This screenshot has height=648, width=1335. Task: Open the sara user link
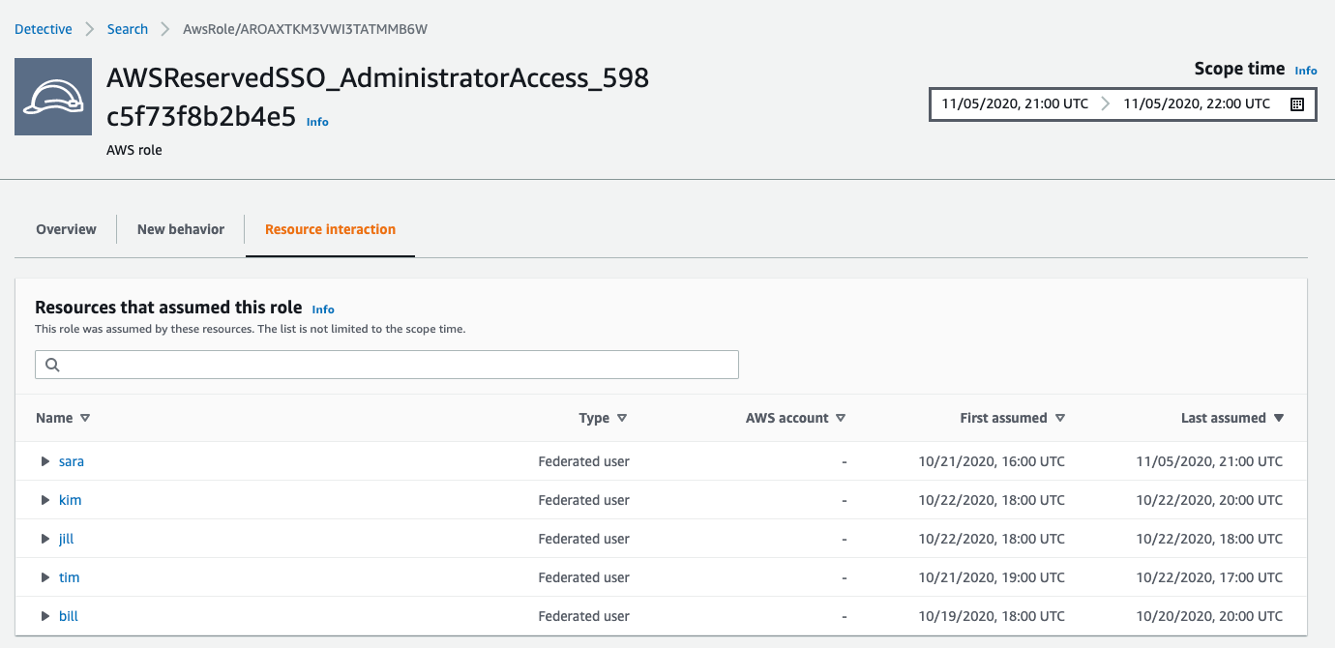(72, 461)
